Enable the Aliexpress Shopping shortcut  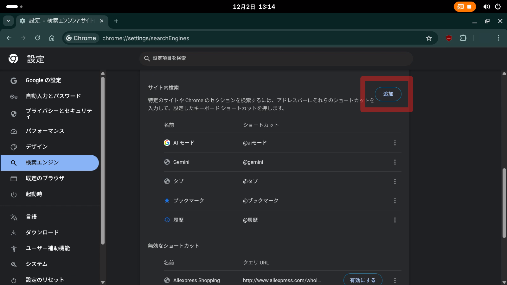coord(362,280)
